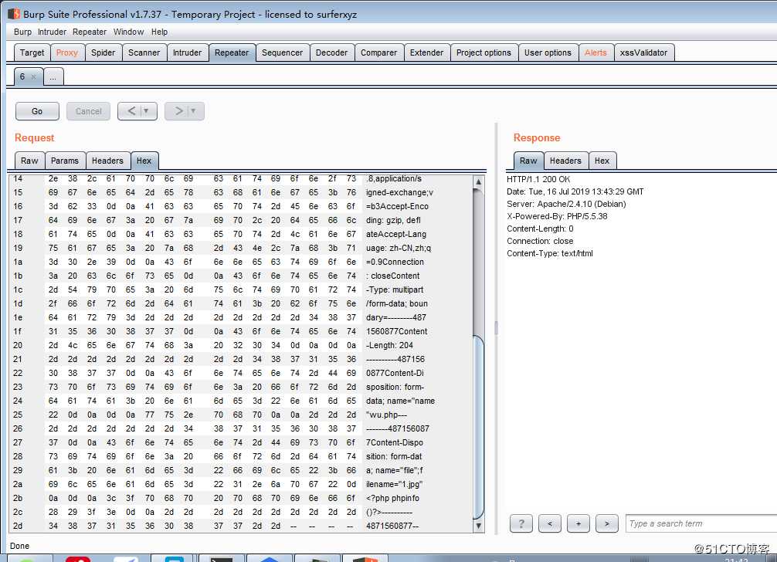Viewport: 777px width, 562px height.
Task: Show the request Params view
Action: [x=65, y=161]
